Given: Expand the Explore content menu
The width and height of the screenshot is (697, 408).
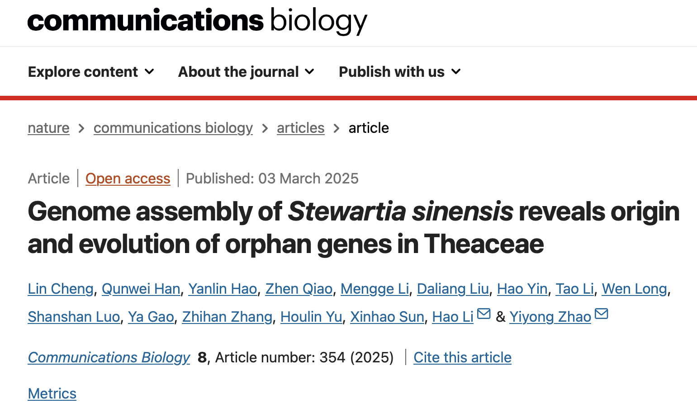Looking at the screenshot, I should click(x=91, y=72).
